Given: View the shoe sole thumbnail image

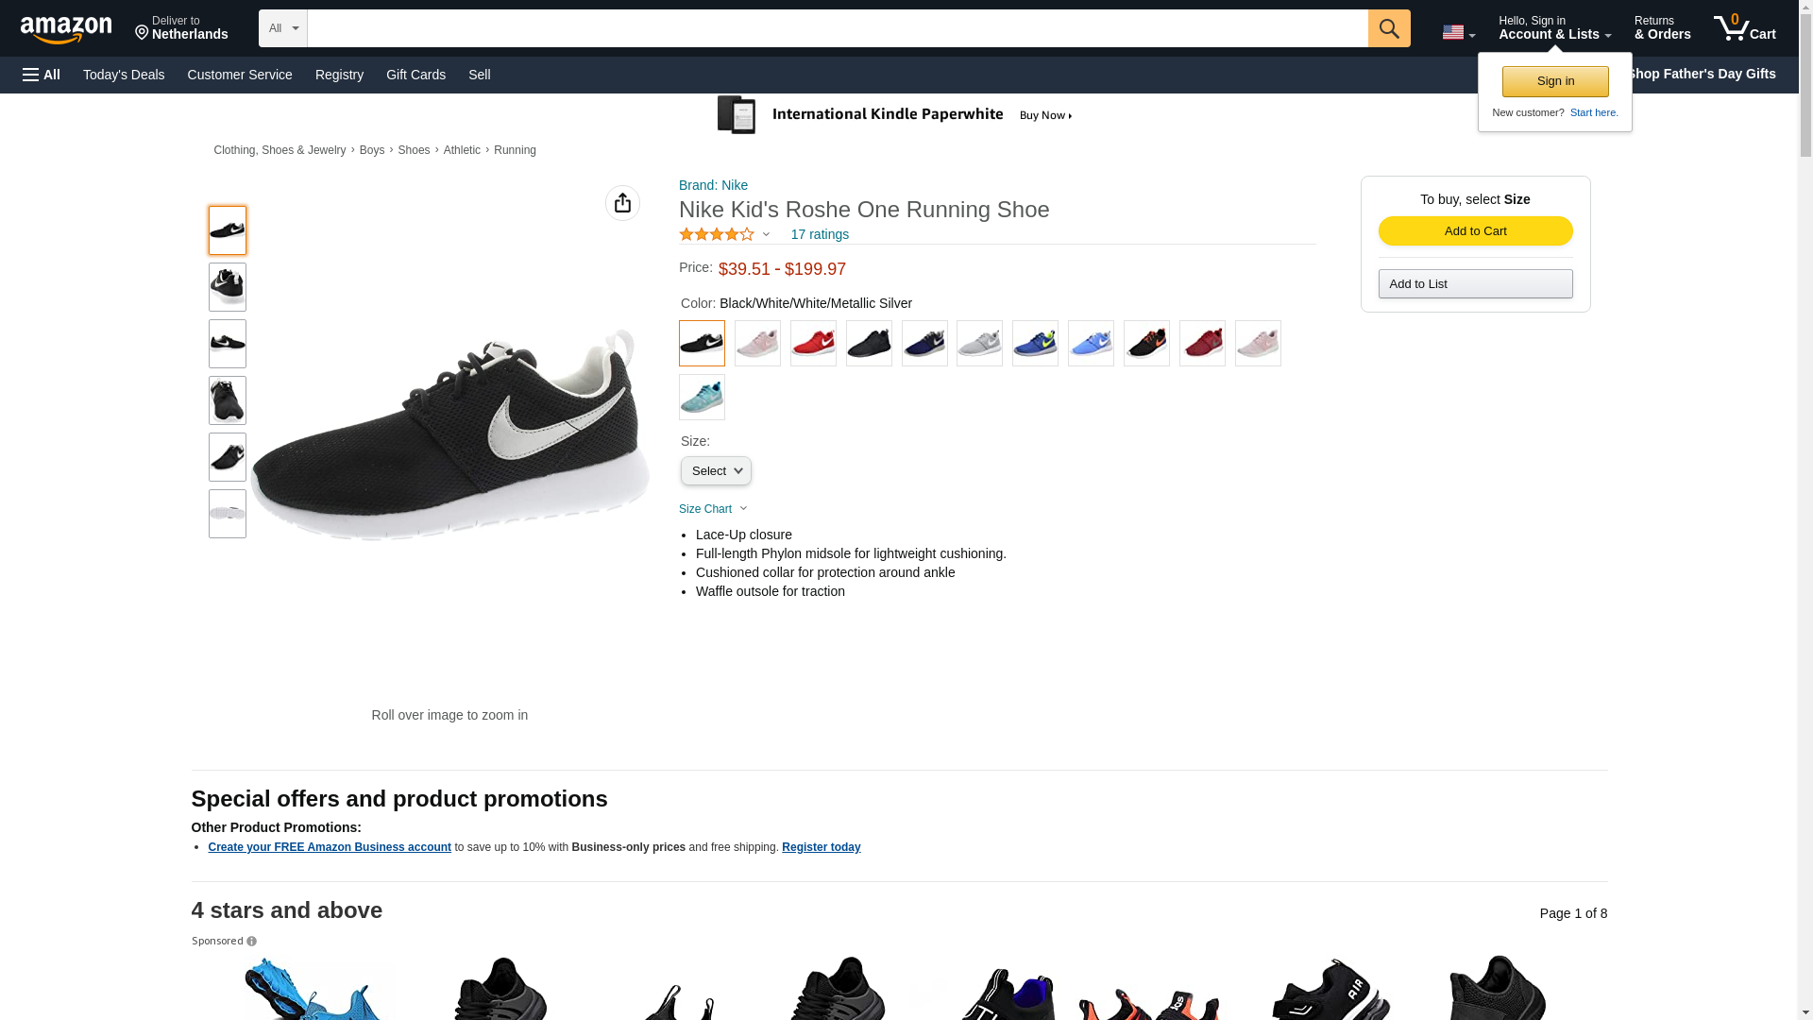Looking at the screenshot, I should pyautogui.click(x=228, y=514).
